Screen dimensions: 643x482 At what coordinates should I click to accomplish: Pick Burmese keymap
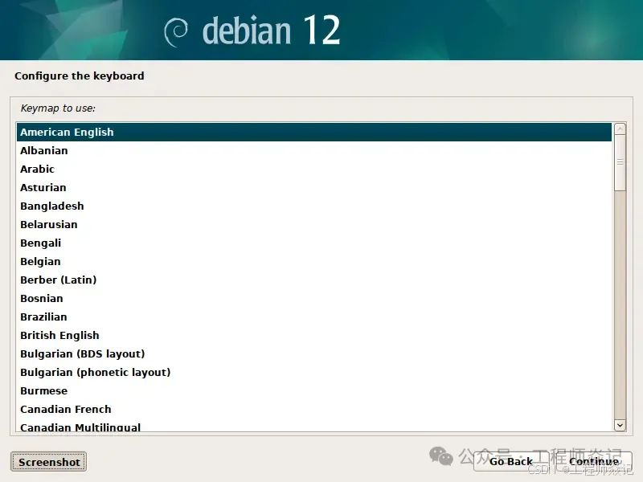pos(314,390)
